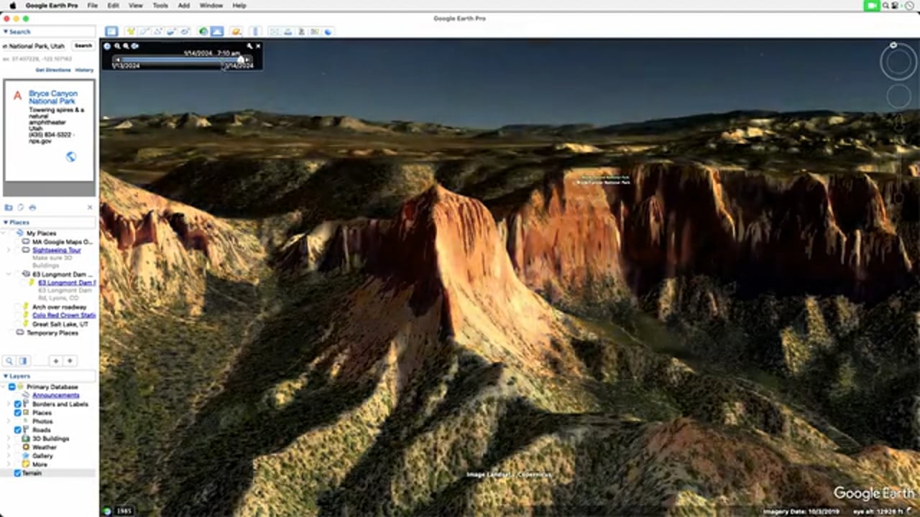Open the planets switcher icon
Viewport: 920px width, 517px height.
click(x=236, y=32)
